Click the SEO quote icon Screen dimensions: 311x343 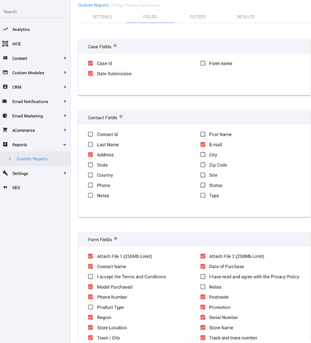pos(5,187)
